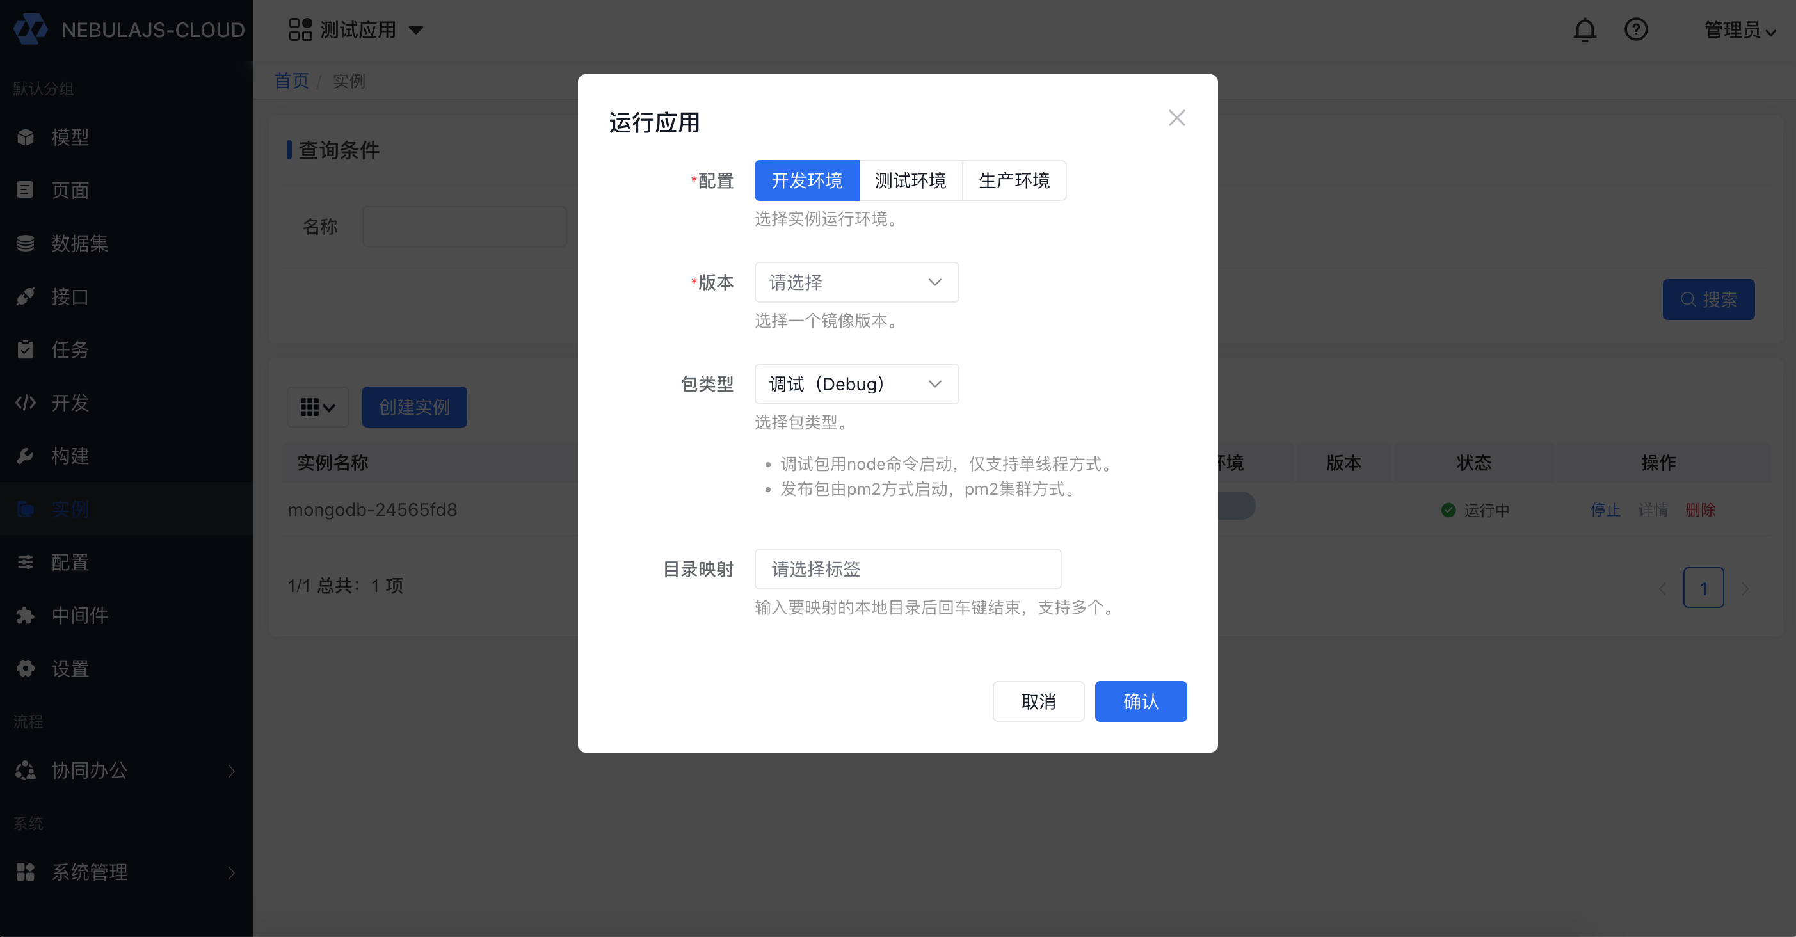Click the 目录映射 tag input field
Image resolution: width=1796 pixels, height=937 pixels.
click(907, 568)
